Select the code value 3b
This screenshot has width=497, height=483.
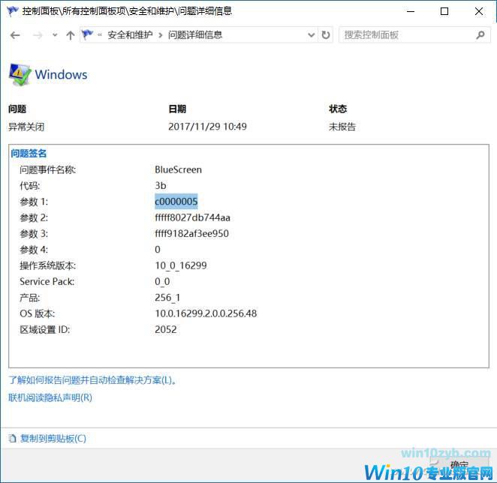161,185
